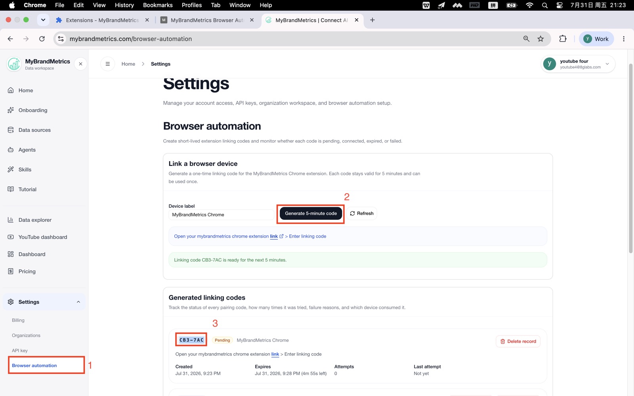Open the Bookmarks menu

(158, 5)
